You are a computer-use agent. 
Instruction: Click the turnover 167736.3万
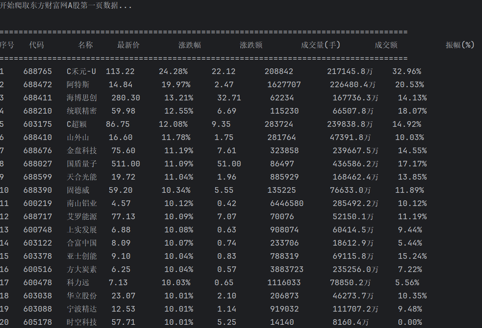pyautogui.click(x=355, y=98)
